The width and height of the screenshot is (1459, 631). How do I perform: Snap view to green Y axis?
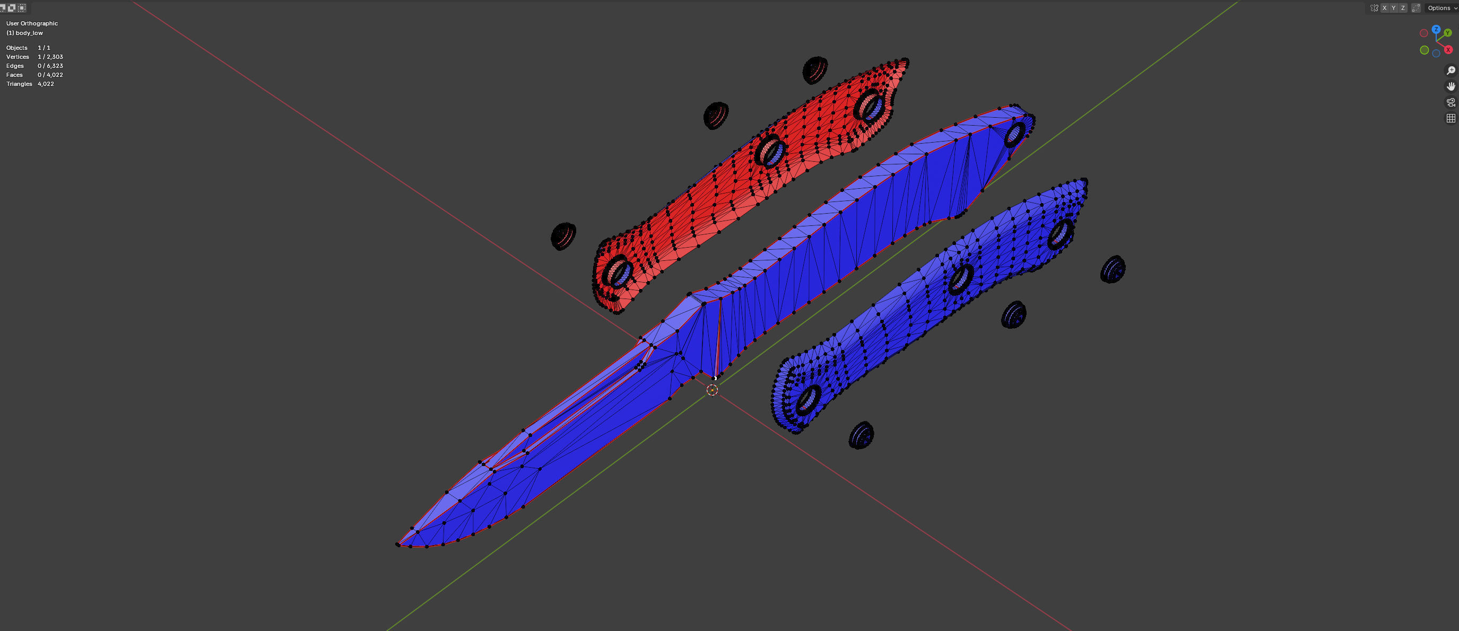pyautogui.click(x=1448, y=33)
